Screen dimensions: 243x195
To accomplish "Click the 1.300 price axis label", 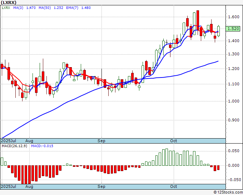I will click(234, 54).
